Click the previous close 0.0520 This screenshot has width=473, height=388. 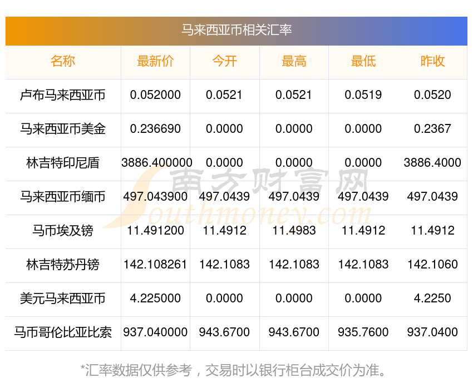(432, 95)
